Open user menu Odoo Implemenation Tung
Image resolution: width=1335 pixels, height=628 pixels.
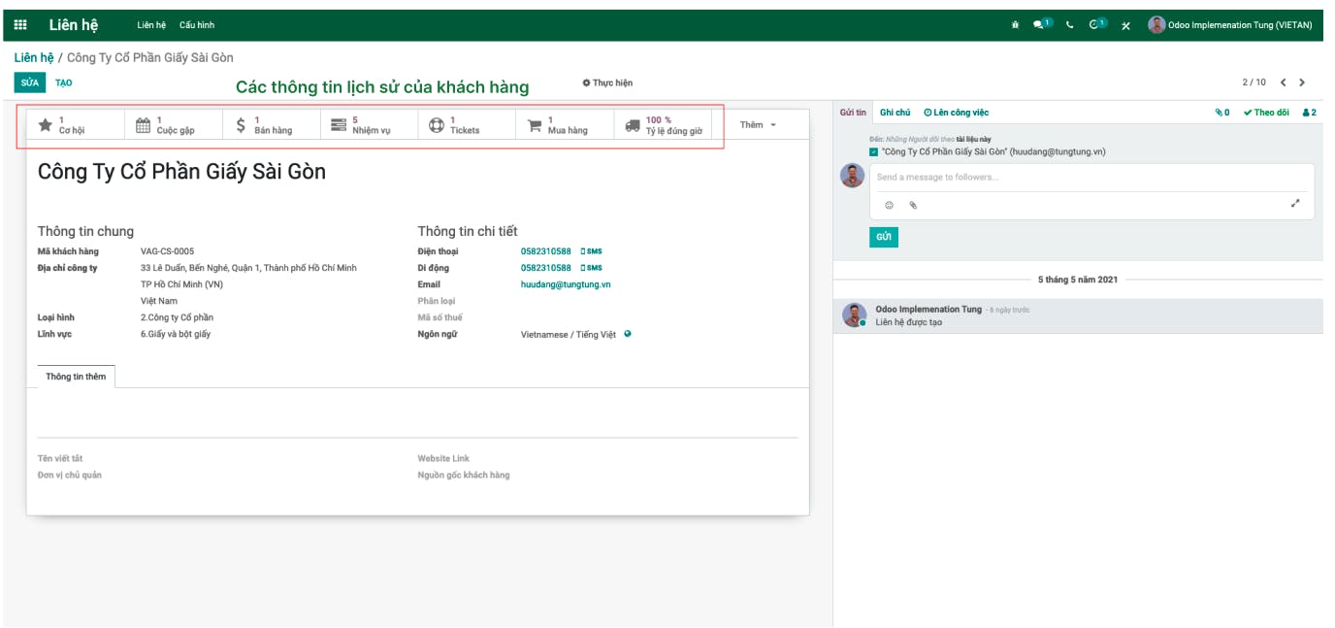point(1229,25)
